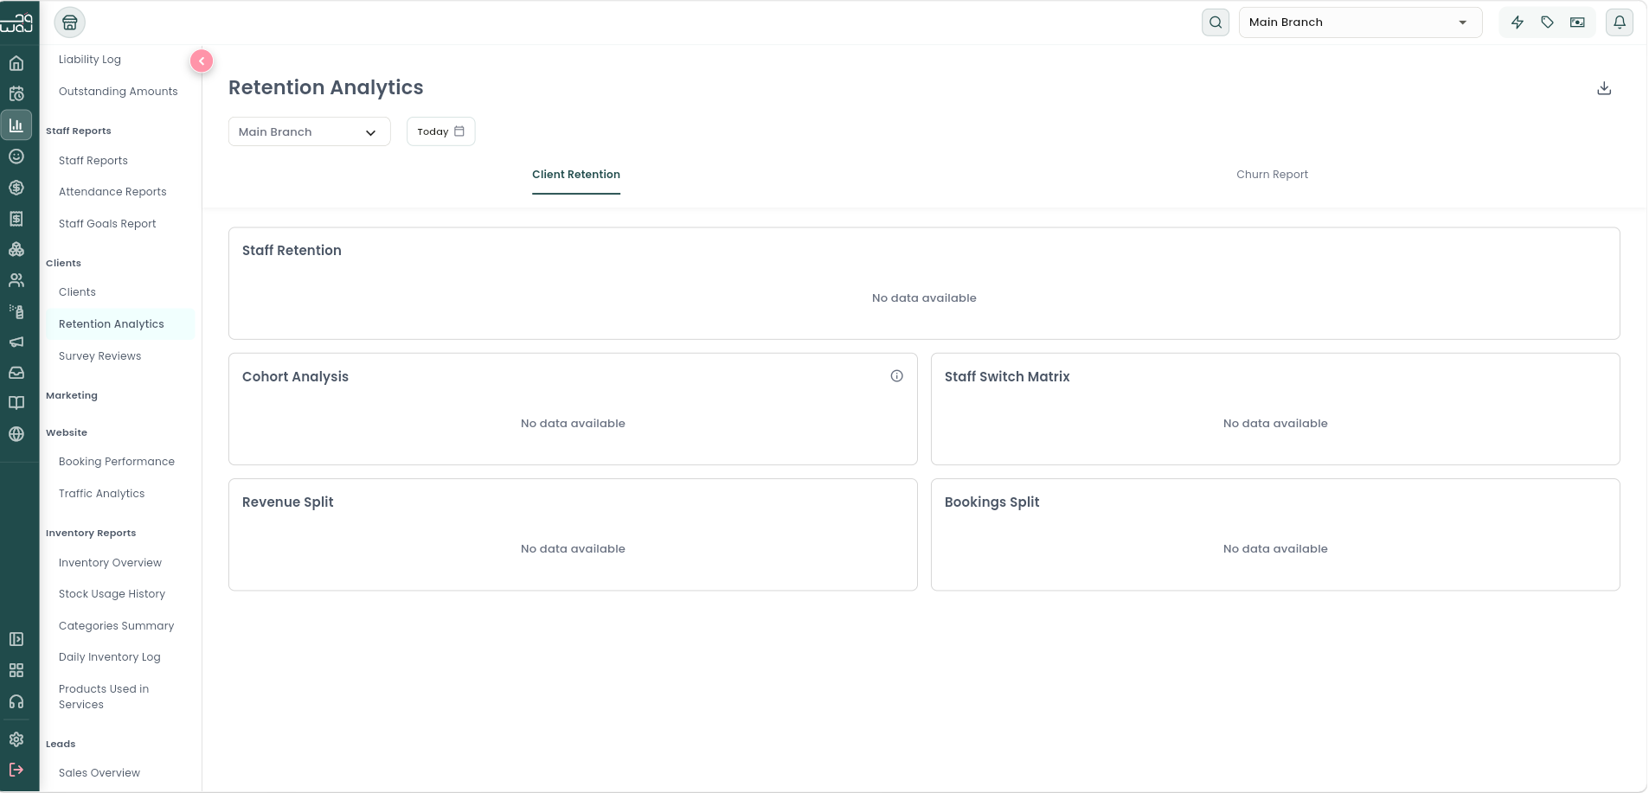Open Stock Usage History

112,594
